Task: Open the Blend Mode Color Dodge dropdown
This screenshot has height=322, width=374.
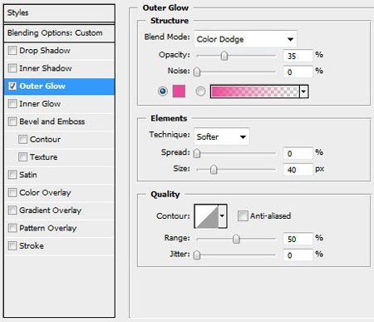Action: tap(245, 39)
